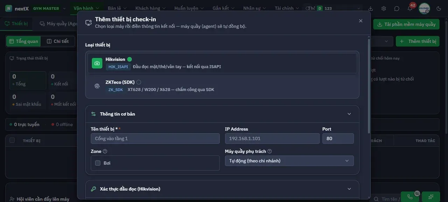Open the notifications bell showing 42
This screenshot has height=202, width=448.
(x=410, y=8)
